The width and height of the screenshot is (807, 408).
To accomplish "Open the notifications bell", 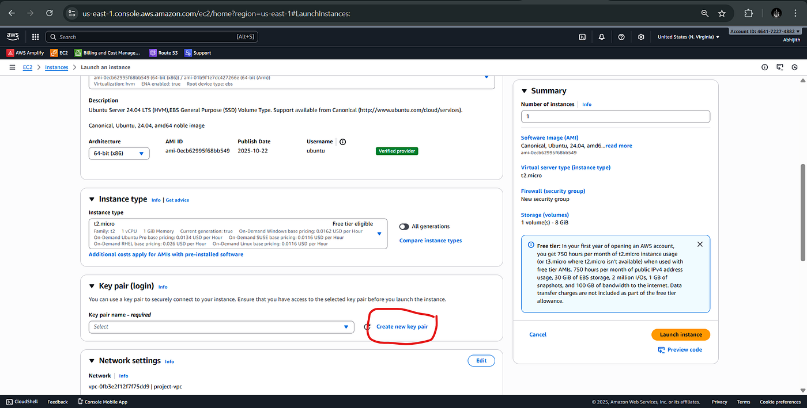I will point(602,37).
